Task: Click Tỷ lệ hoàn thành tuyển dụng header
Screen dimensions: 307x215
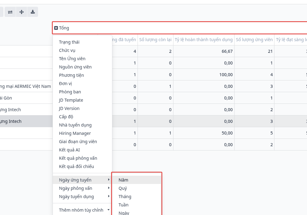Action: 204,40
